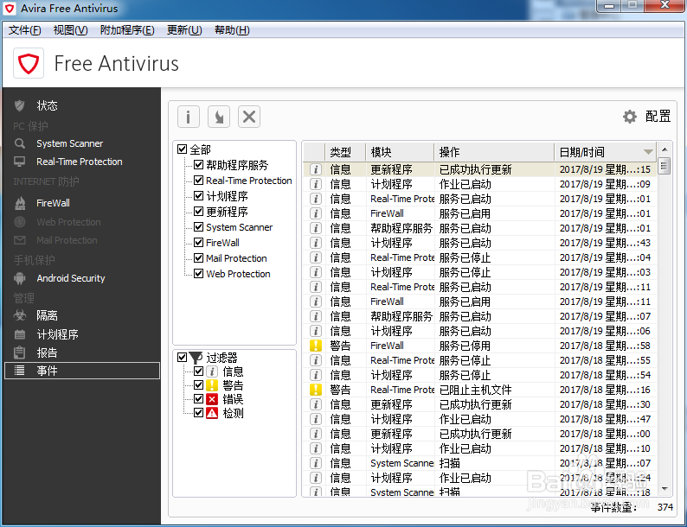Click the red X 错误 filter icon

(x=212, y=399)
